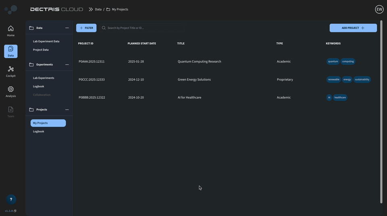Image resolution: width=387 pixels, height=216 pixels.
Task: Go to Home in the sidebar
Action: (10, 31)
